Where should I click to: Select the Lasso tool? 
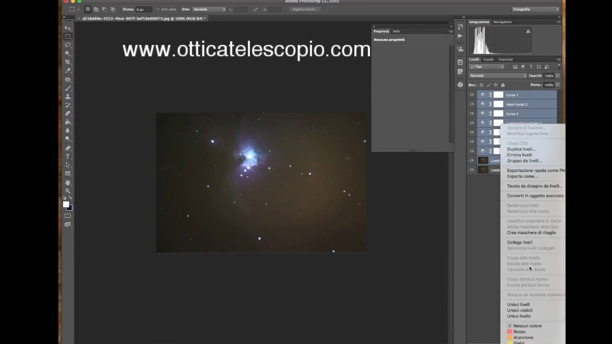coord(68,45)
